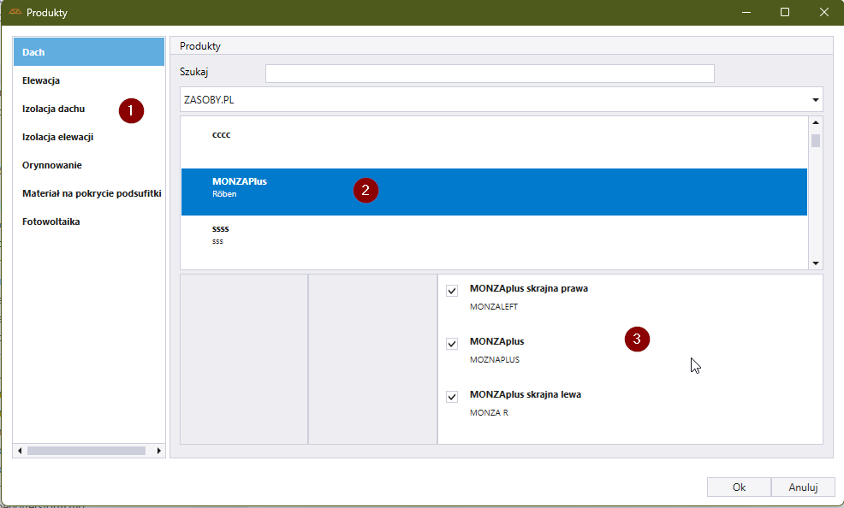
Task: Click the Anuluj button
Action: [x=802, y=487]
